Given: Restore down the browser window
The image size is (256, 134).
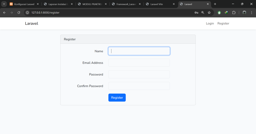Looking at the screenshot, I should (242, 4).
